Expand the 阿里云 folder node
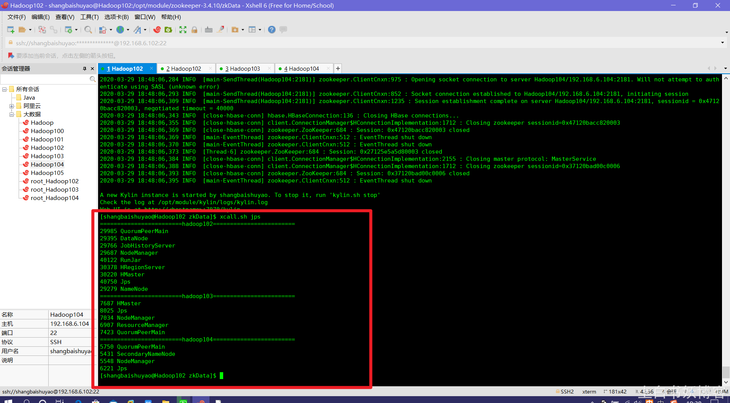The height and width of the screenshot is (403, 730). (12, 106)
